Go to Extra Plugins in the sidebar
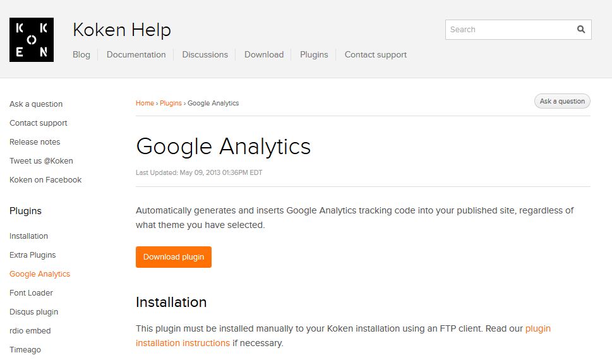The height and width of the screenshot is (360, 612). pyautogui.click(x=33, y=255)
